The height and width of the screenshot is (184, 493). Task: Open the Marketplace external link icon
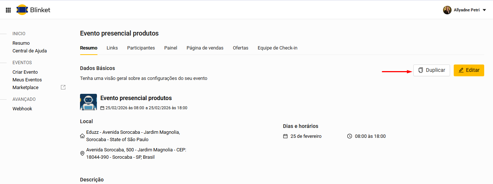63,87
